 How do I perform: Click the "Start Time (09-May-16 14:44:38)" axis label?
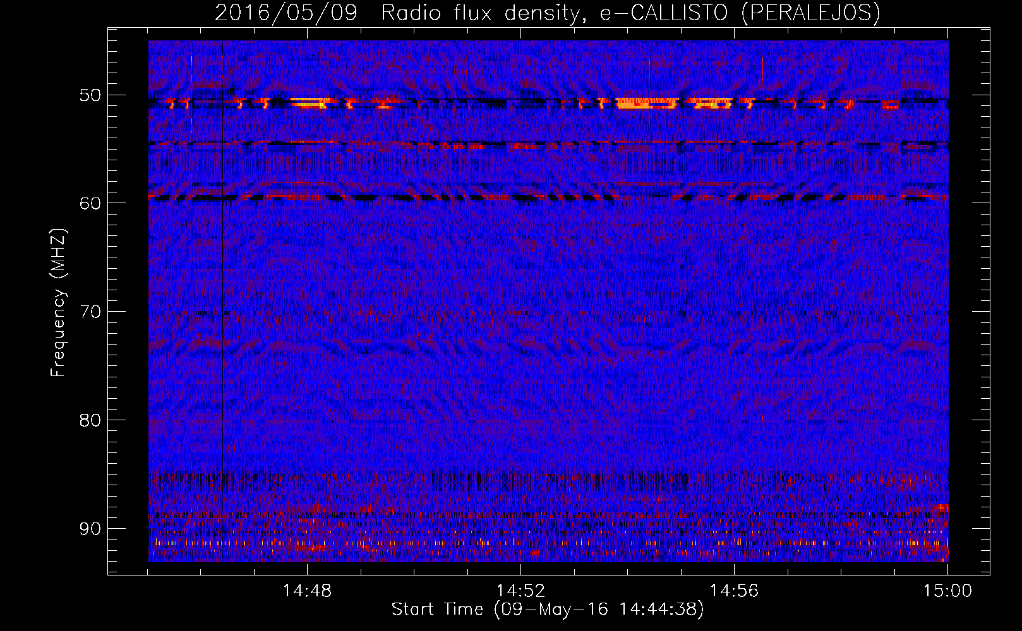coord(548,610)
